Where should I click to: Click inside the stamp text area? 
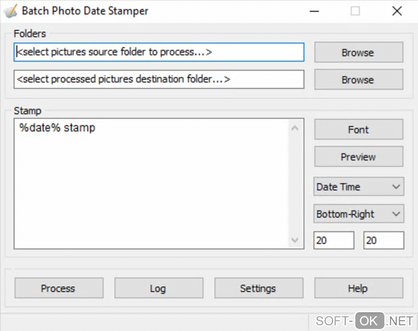pyautogui.click(x=152, y=184)
